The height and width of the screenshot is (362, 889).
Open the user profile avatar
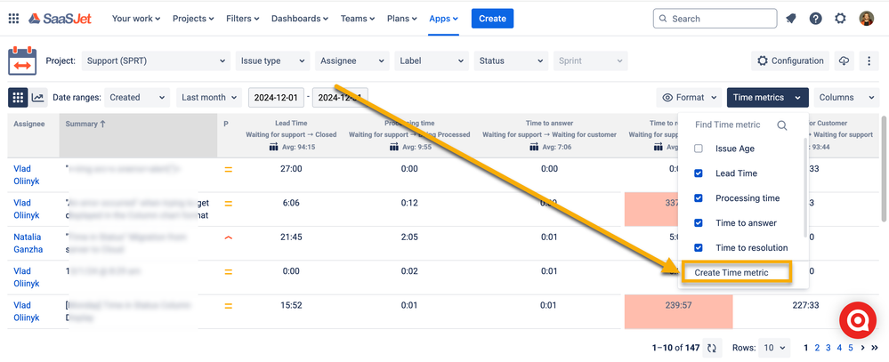coord(867,19)
